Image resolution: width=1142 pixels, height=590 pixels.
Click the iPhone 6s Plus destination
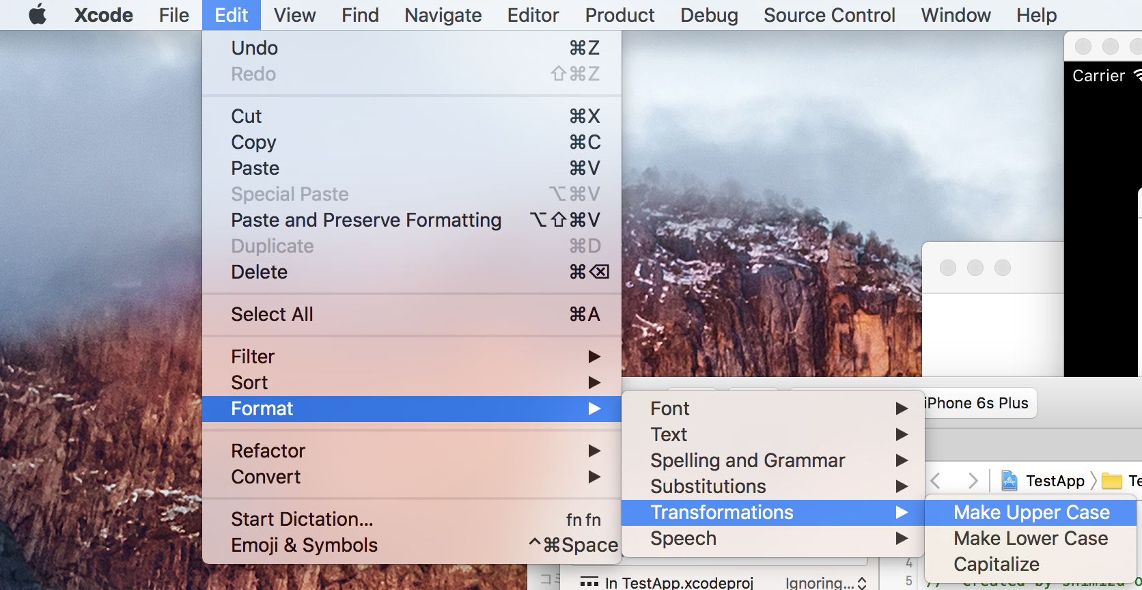(977, 403)
